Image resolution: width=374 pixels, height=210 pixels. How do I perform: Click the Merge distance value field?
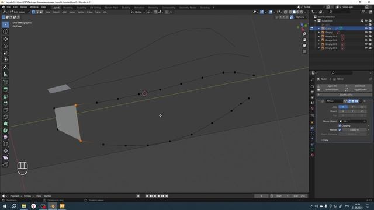[x=355, y=129]
